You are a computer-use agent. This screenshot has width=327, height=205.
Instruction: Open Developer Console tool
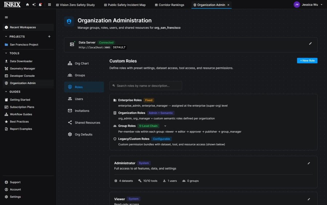pos(28,76)
